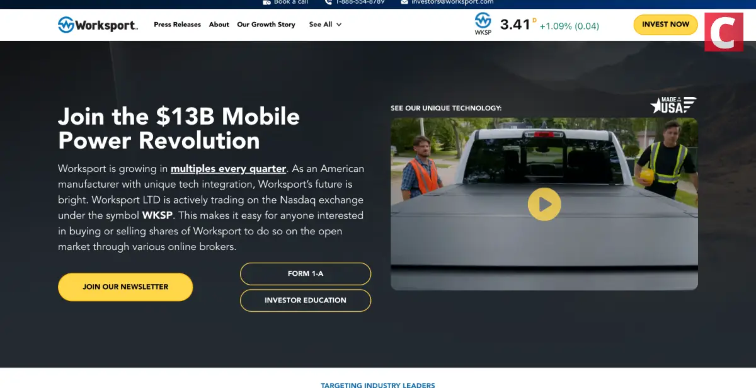The image size is (756, 388).
Task: Play the unique technology video
Action: click(x=544, y=204)
